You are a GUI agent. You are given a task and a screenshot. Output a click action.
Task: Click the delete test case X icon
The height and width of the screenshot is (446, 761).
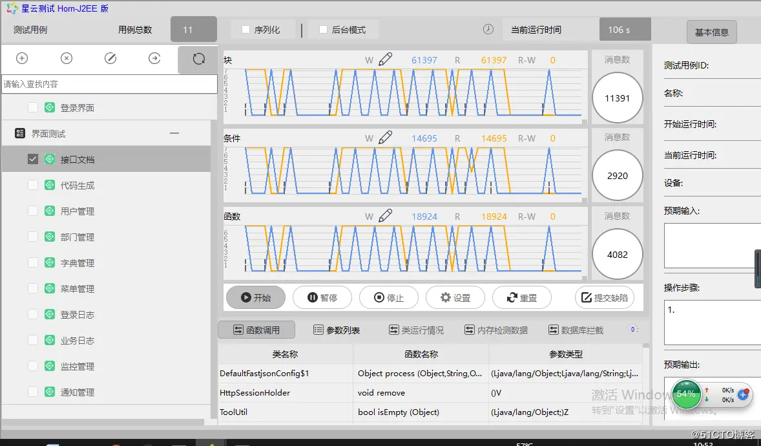tap(67, 58)
